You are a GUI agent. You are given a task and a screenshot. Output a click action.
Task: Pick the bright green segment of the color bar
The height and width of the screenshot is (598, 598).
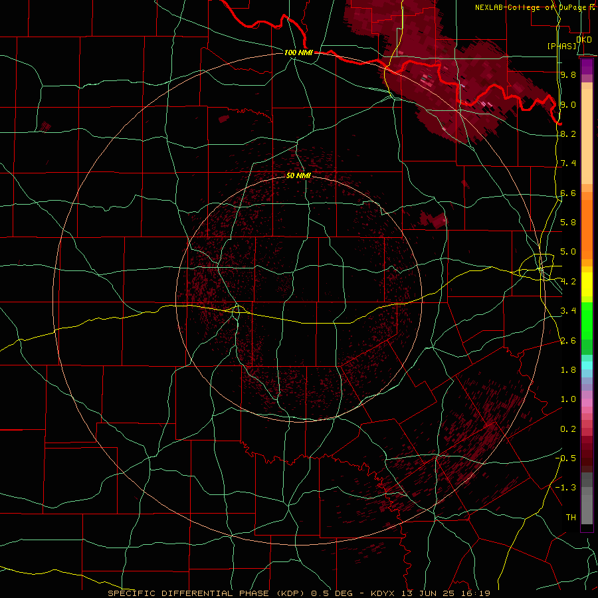click(587, 320)
